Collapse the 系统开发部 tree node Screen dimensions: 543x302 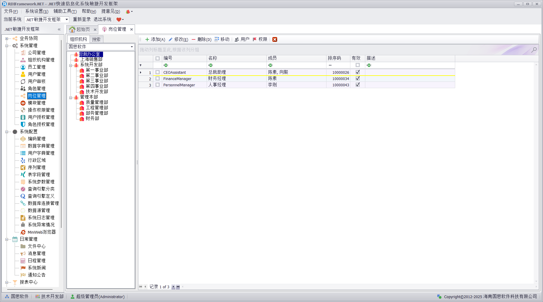tap(71, 65)
